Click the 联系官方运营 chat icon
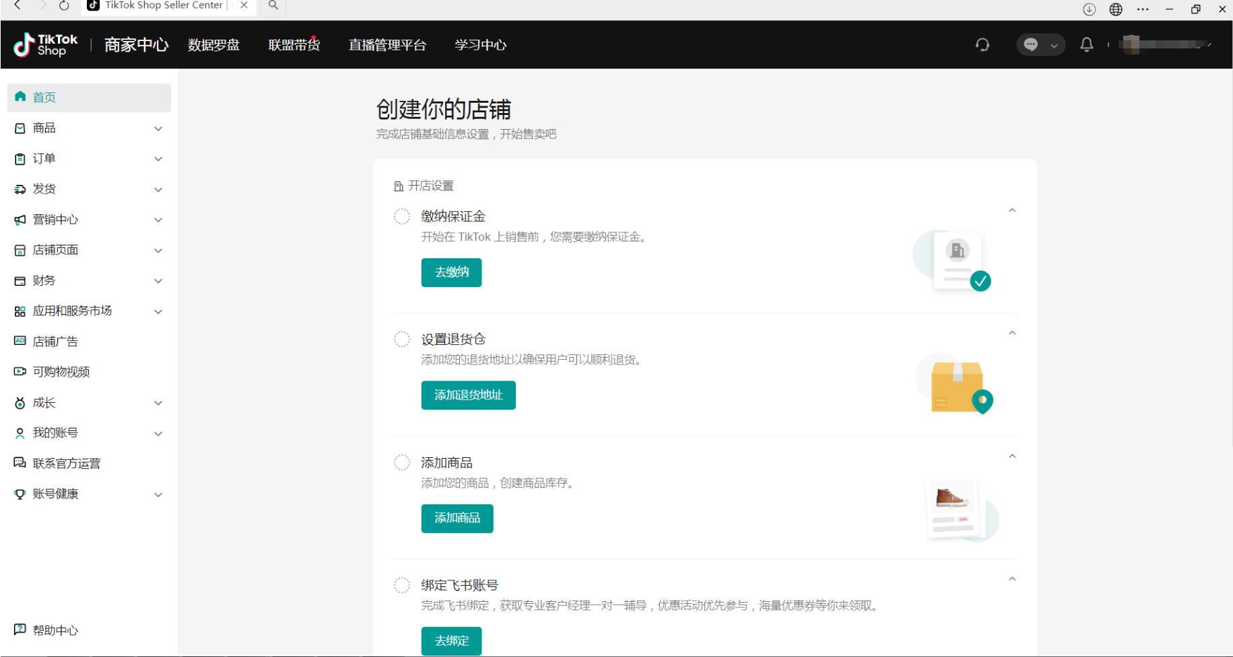The image size is (1233, 657). (x=20, y=463)
